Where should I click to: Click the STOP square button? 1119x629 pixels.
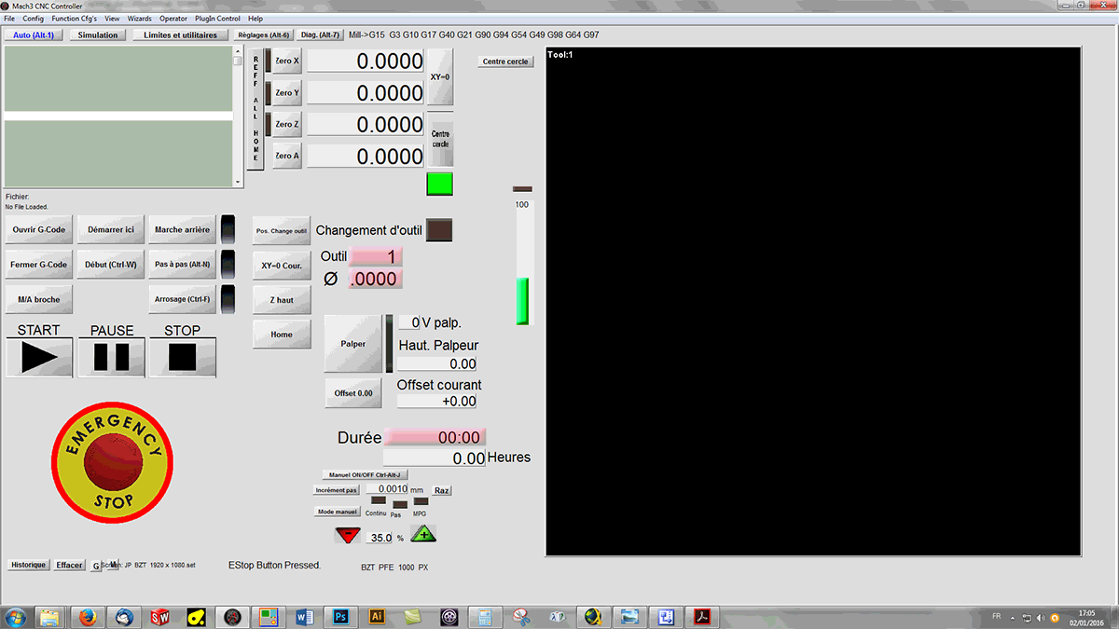183,357
